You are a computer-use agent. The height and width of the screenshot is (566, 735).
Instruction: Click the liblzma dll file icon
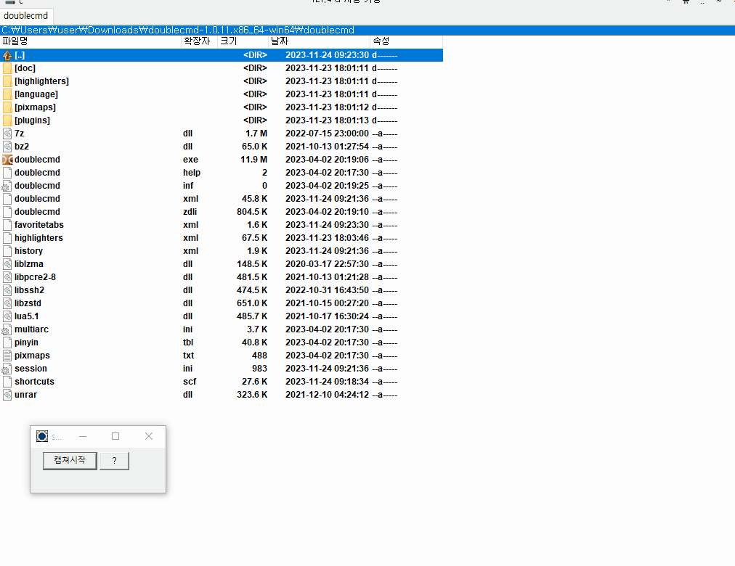(7, 265)
